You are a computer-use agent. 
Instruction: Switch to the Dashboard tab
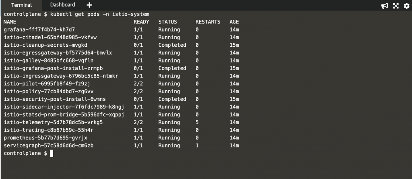(62, 5)
